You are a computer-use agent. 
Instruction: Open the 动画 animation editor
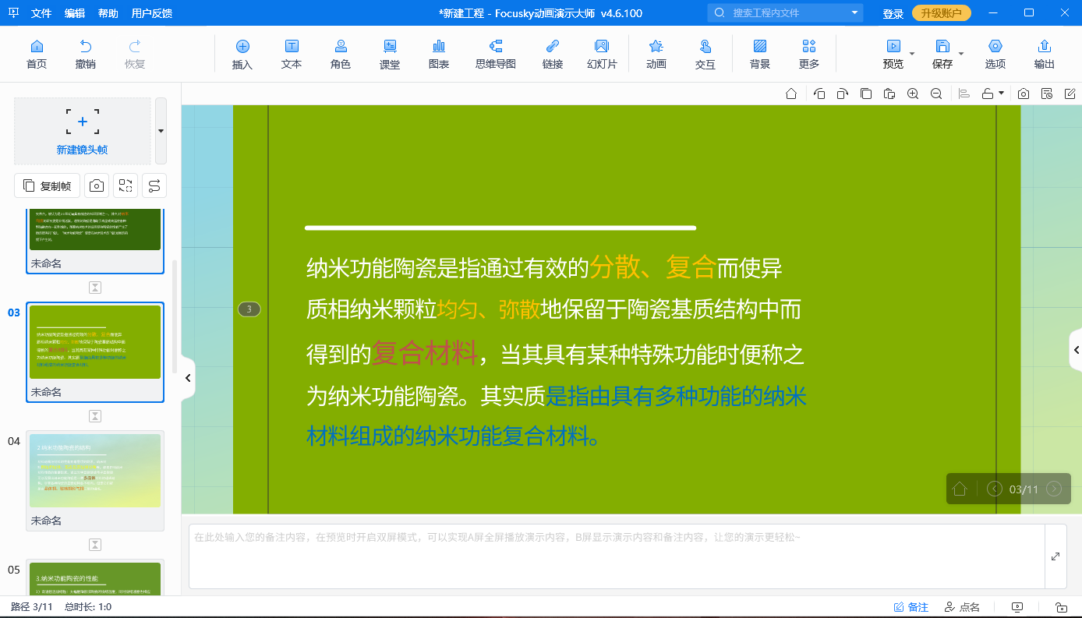pos(656,55)
